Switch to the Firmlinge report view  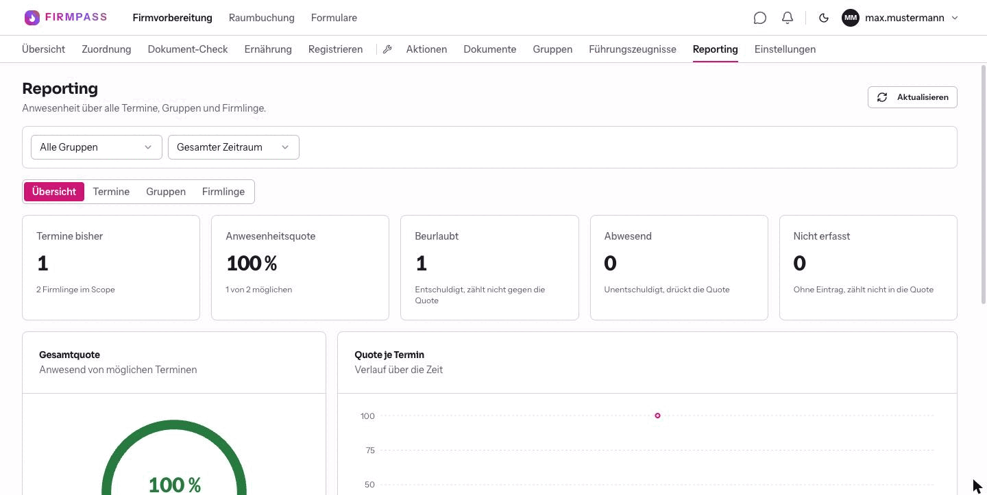click(x=223, y=192)
